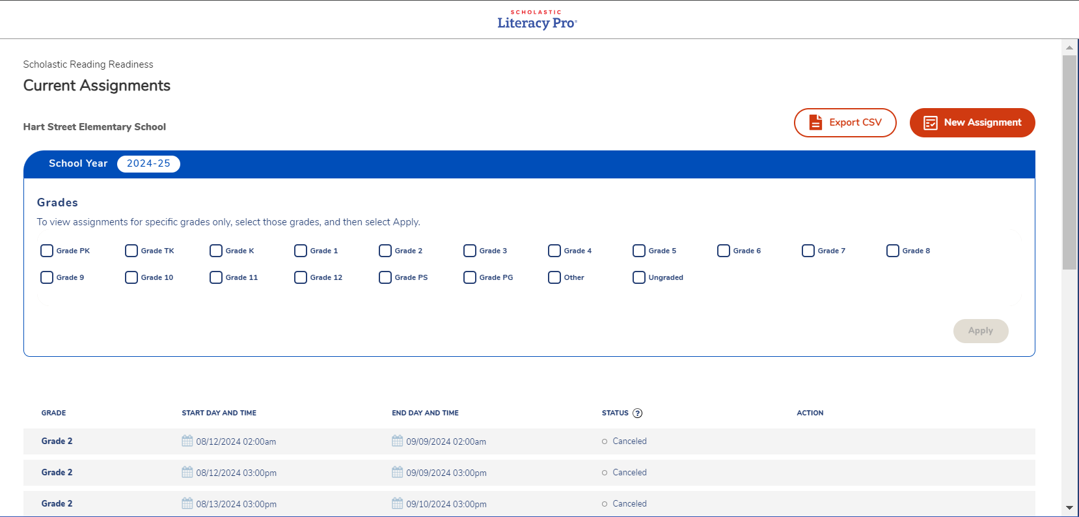Viewport: 1079px width, 517px height.
Task: Click the scrollbar up arrow
Action: pos(1069,48)
